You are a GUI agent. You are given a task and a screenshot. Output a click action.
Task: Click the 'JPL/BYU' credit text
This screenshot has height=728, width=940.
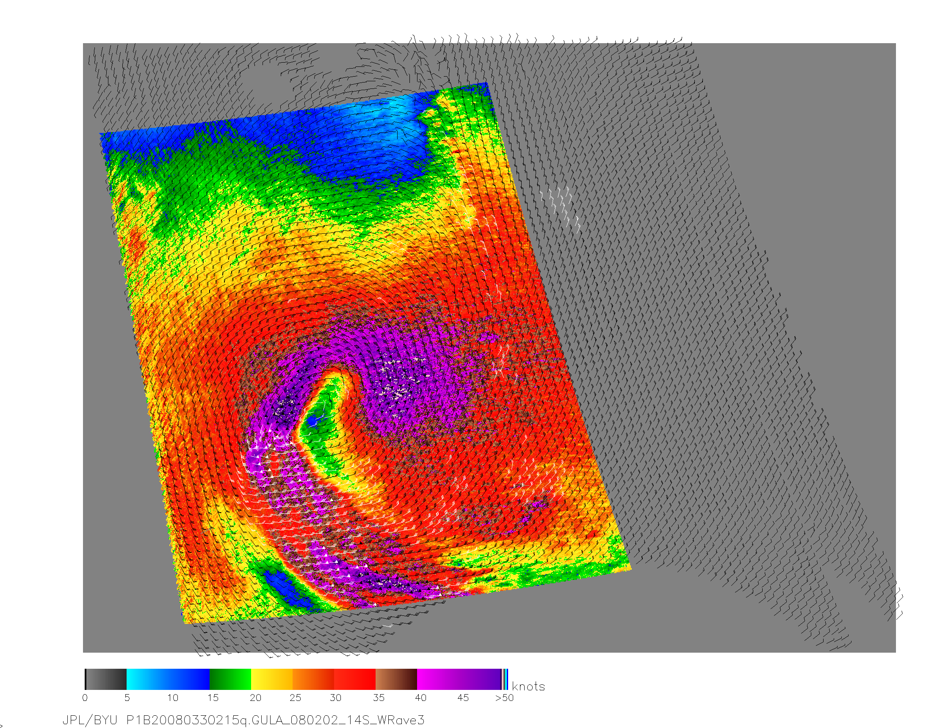[x=90, y=720]
